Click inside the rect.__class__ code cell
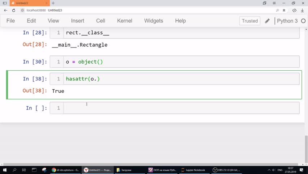The image size is (308, 174). point(181,33)
